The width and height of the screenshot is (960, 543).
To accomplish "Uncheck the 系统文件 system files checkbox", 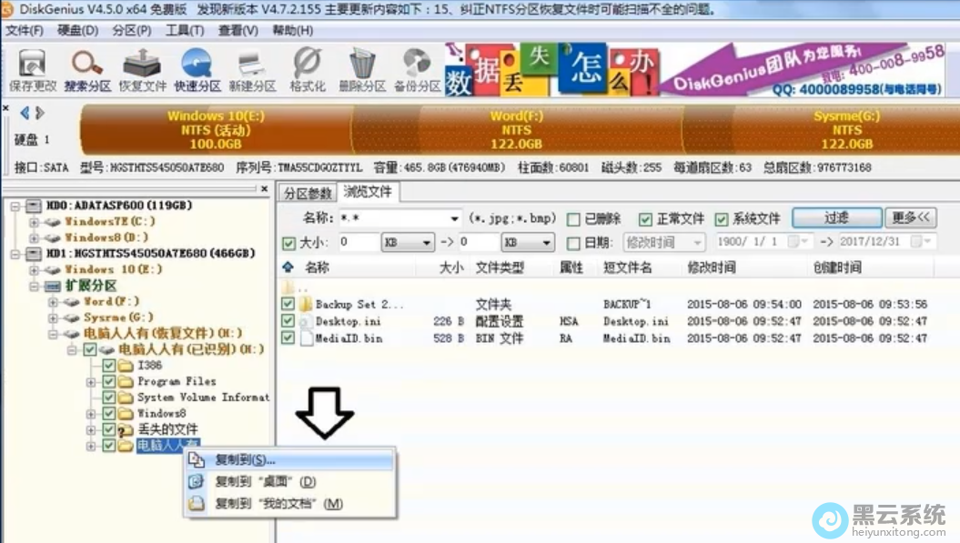I will point(722,219).
